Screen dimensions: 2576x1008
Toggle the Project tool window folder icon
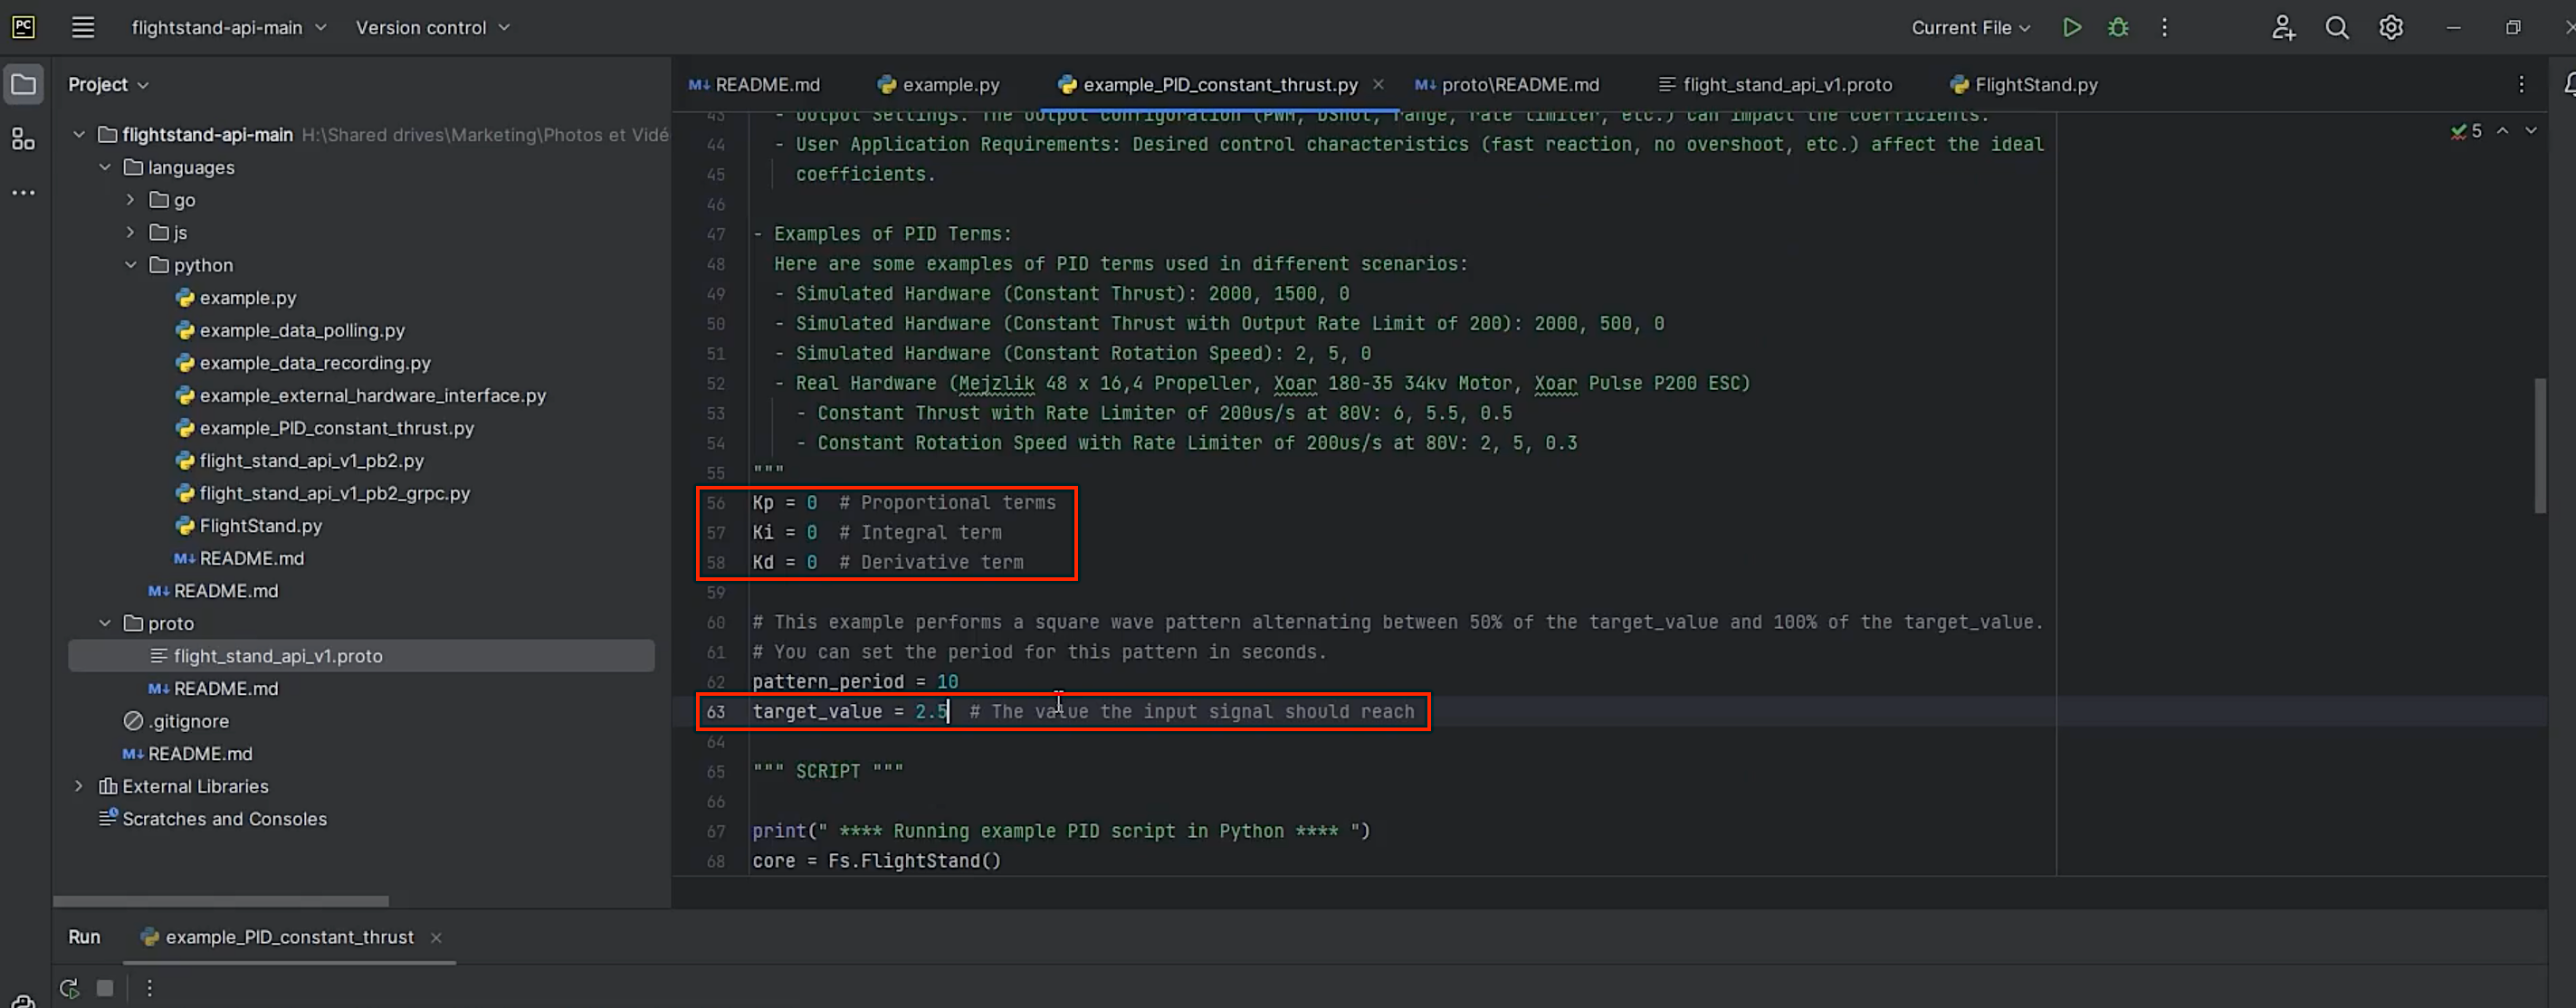point(23,84)
